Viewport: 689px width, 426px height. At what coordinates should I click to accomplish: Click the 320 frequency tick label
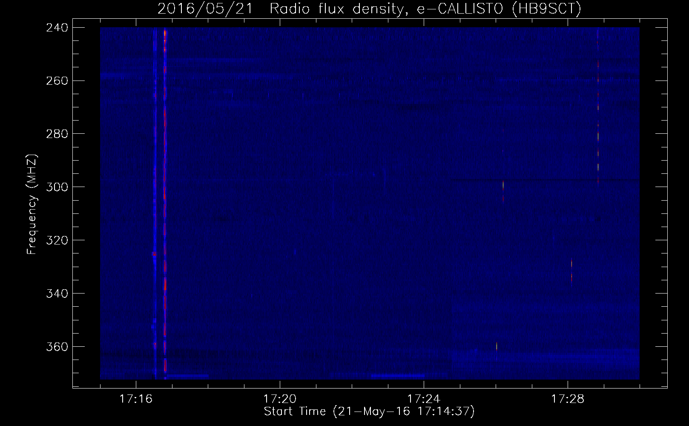click(x=57, y=240)
